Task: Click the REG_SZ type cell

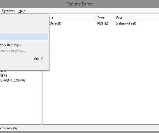Action: [x=103, y=23]
